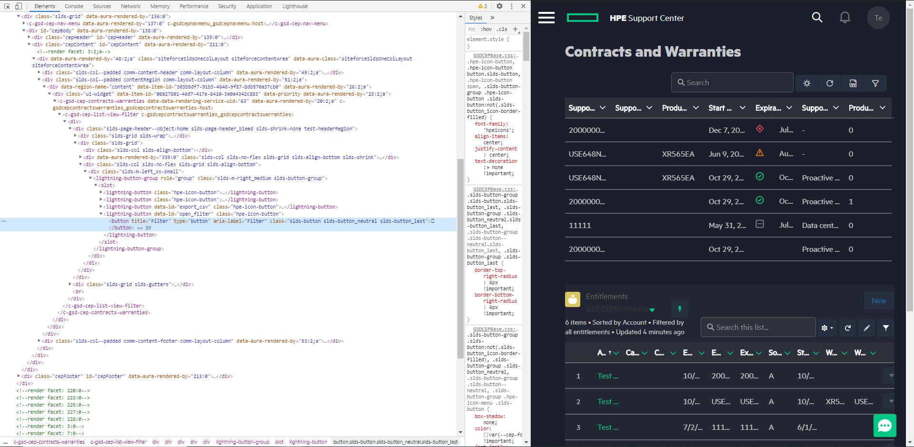This screenshot has width=914, height=447.
Task: Click the orange warning icon in Jun 9 row
Action: click(x=760, y=152)
